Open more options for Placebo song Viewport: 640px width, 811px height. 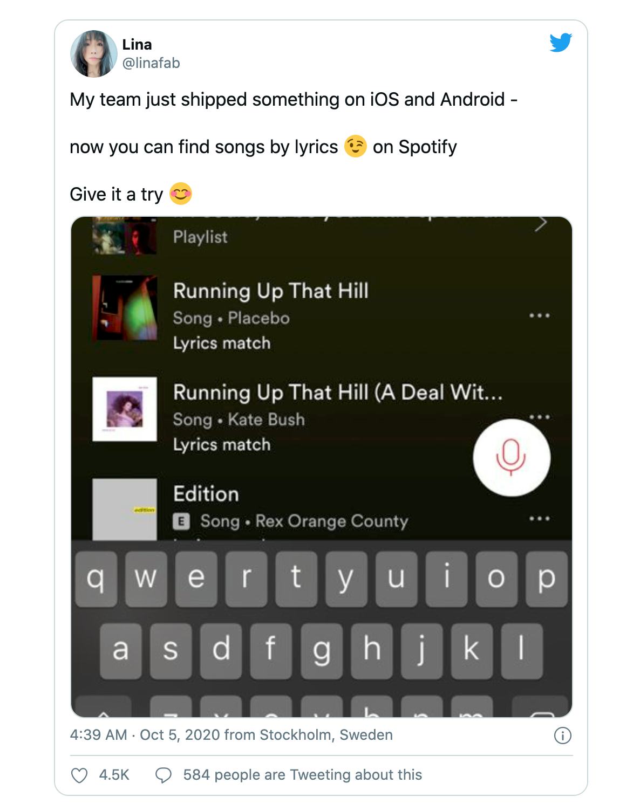[x=540, y=316]
